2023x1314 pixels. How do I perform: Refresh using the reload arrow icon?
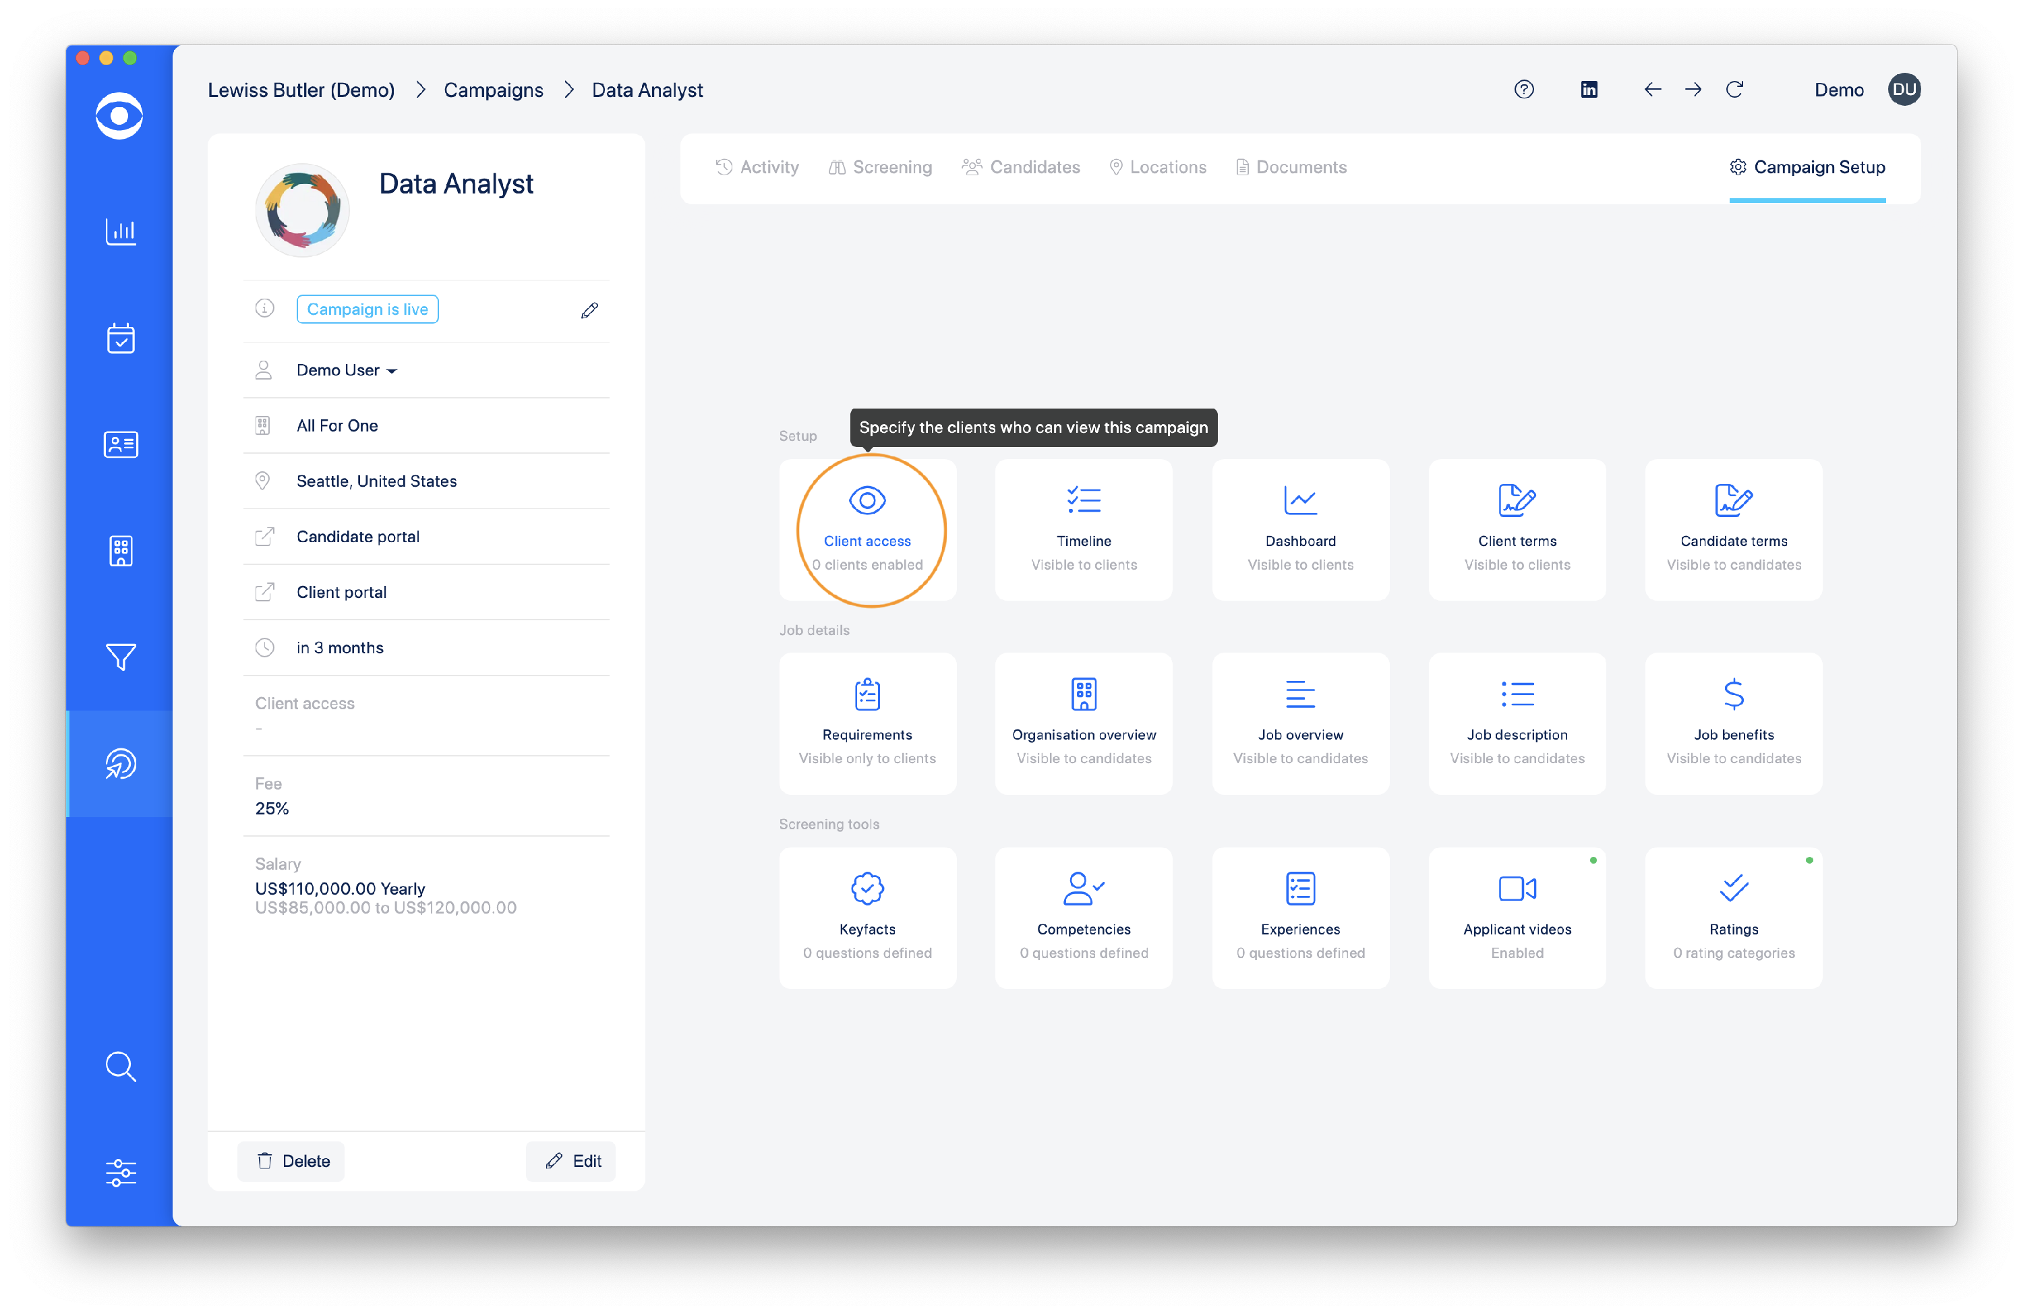click(1736, 89)
